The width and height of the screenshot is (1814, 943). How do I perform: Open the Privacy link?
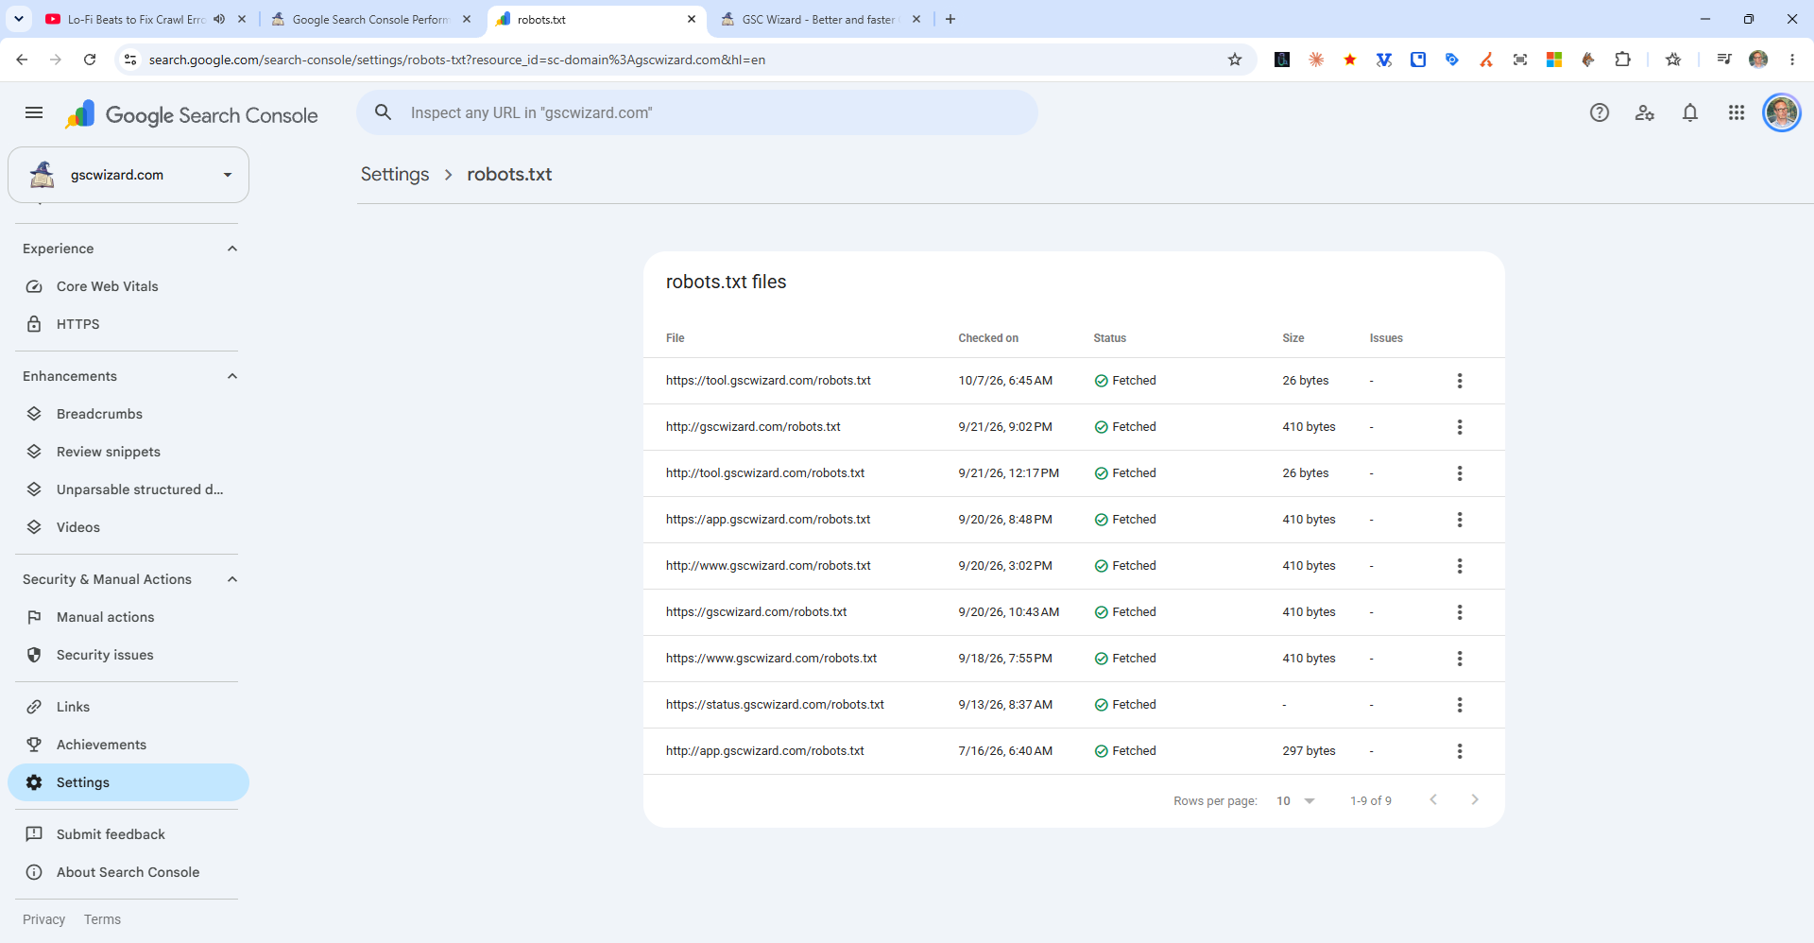click(44, 919)
